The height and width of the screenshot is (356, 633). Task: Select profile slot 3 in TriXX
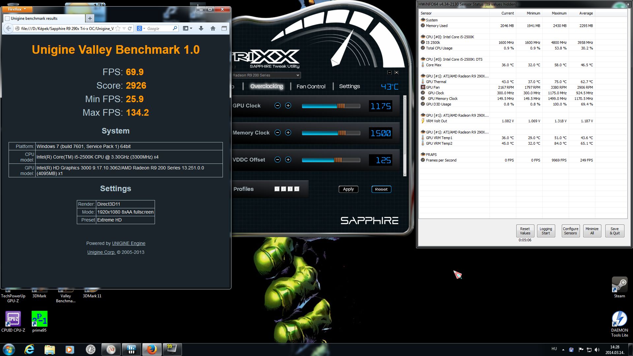(x=290, y=189)
